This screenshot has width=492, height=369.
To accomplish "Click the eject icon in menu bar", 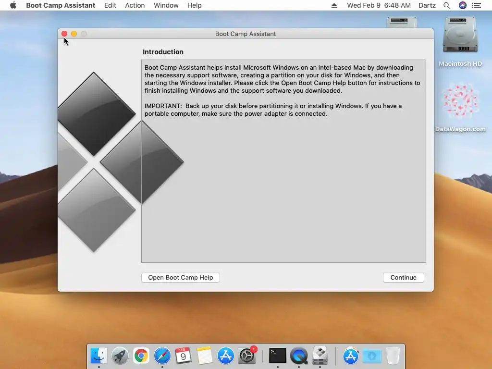I will coord(334,5).
